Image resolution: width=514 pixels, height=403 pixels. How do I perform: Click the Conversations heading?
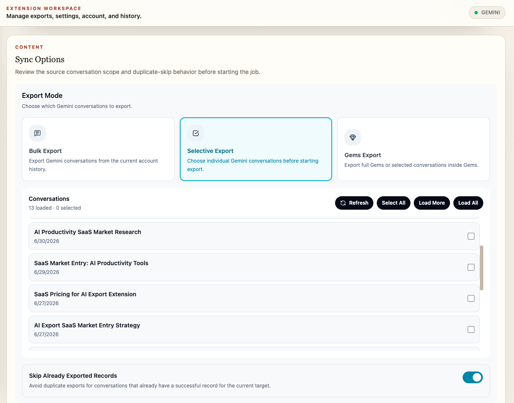[x=49, y=199]
